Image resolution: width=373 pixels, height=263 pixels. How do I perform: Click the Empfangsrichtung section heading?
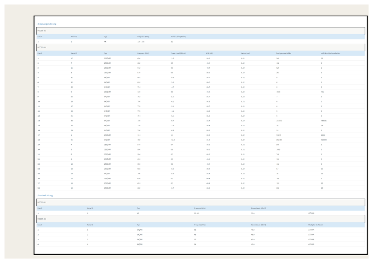click(47, 24)
